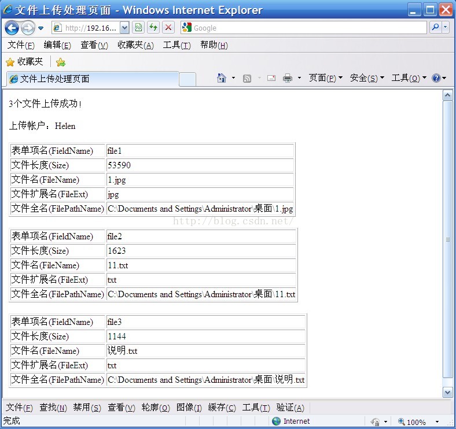Image resolution: width=456 pixels, height=429 pixels.
Task: Expand the zoom level dropdown arrow
Action: pyautogui.click(x=437, y=421)
